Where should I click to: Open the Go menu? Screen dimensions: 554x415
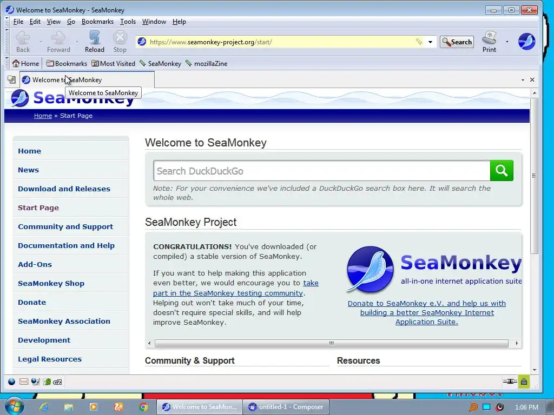point(71,22)
